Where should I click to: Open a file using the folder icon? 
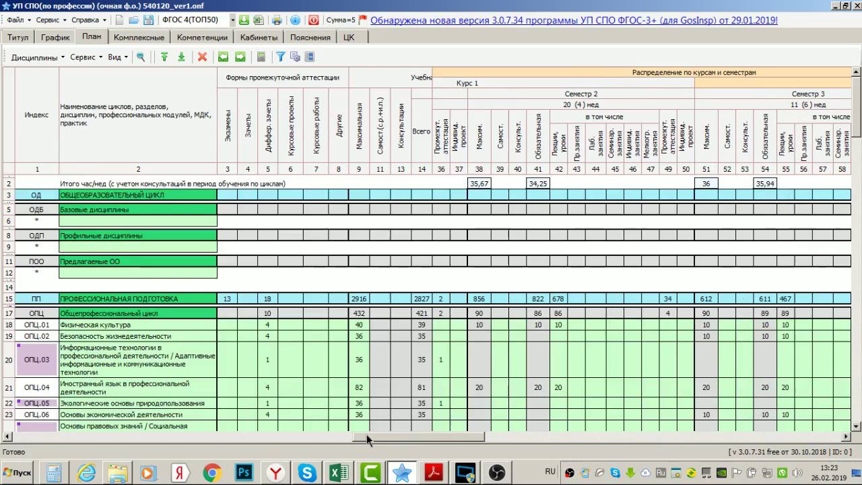tap(133, 20)
